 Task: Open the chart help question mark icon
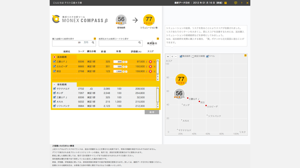[245, 55]
